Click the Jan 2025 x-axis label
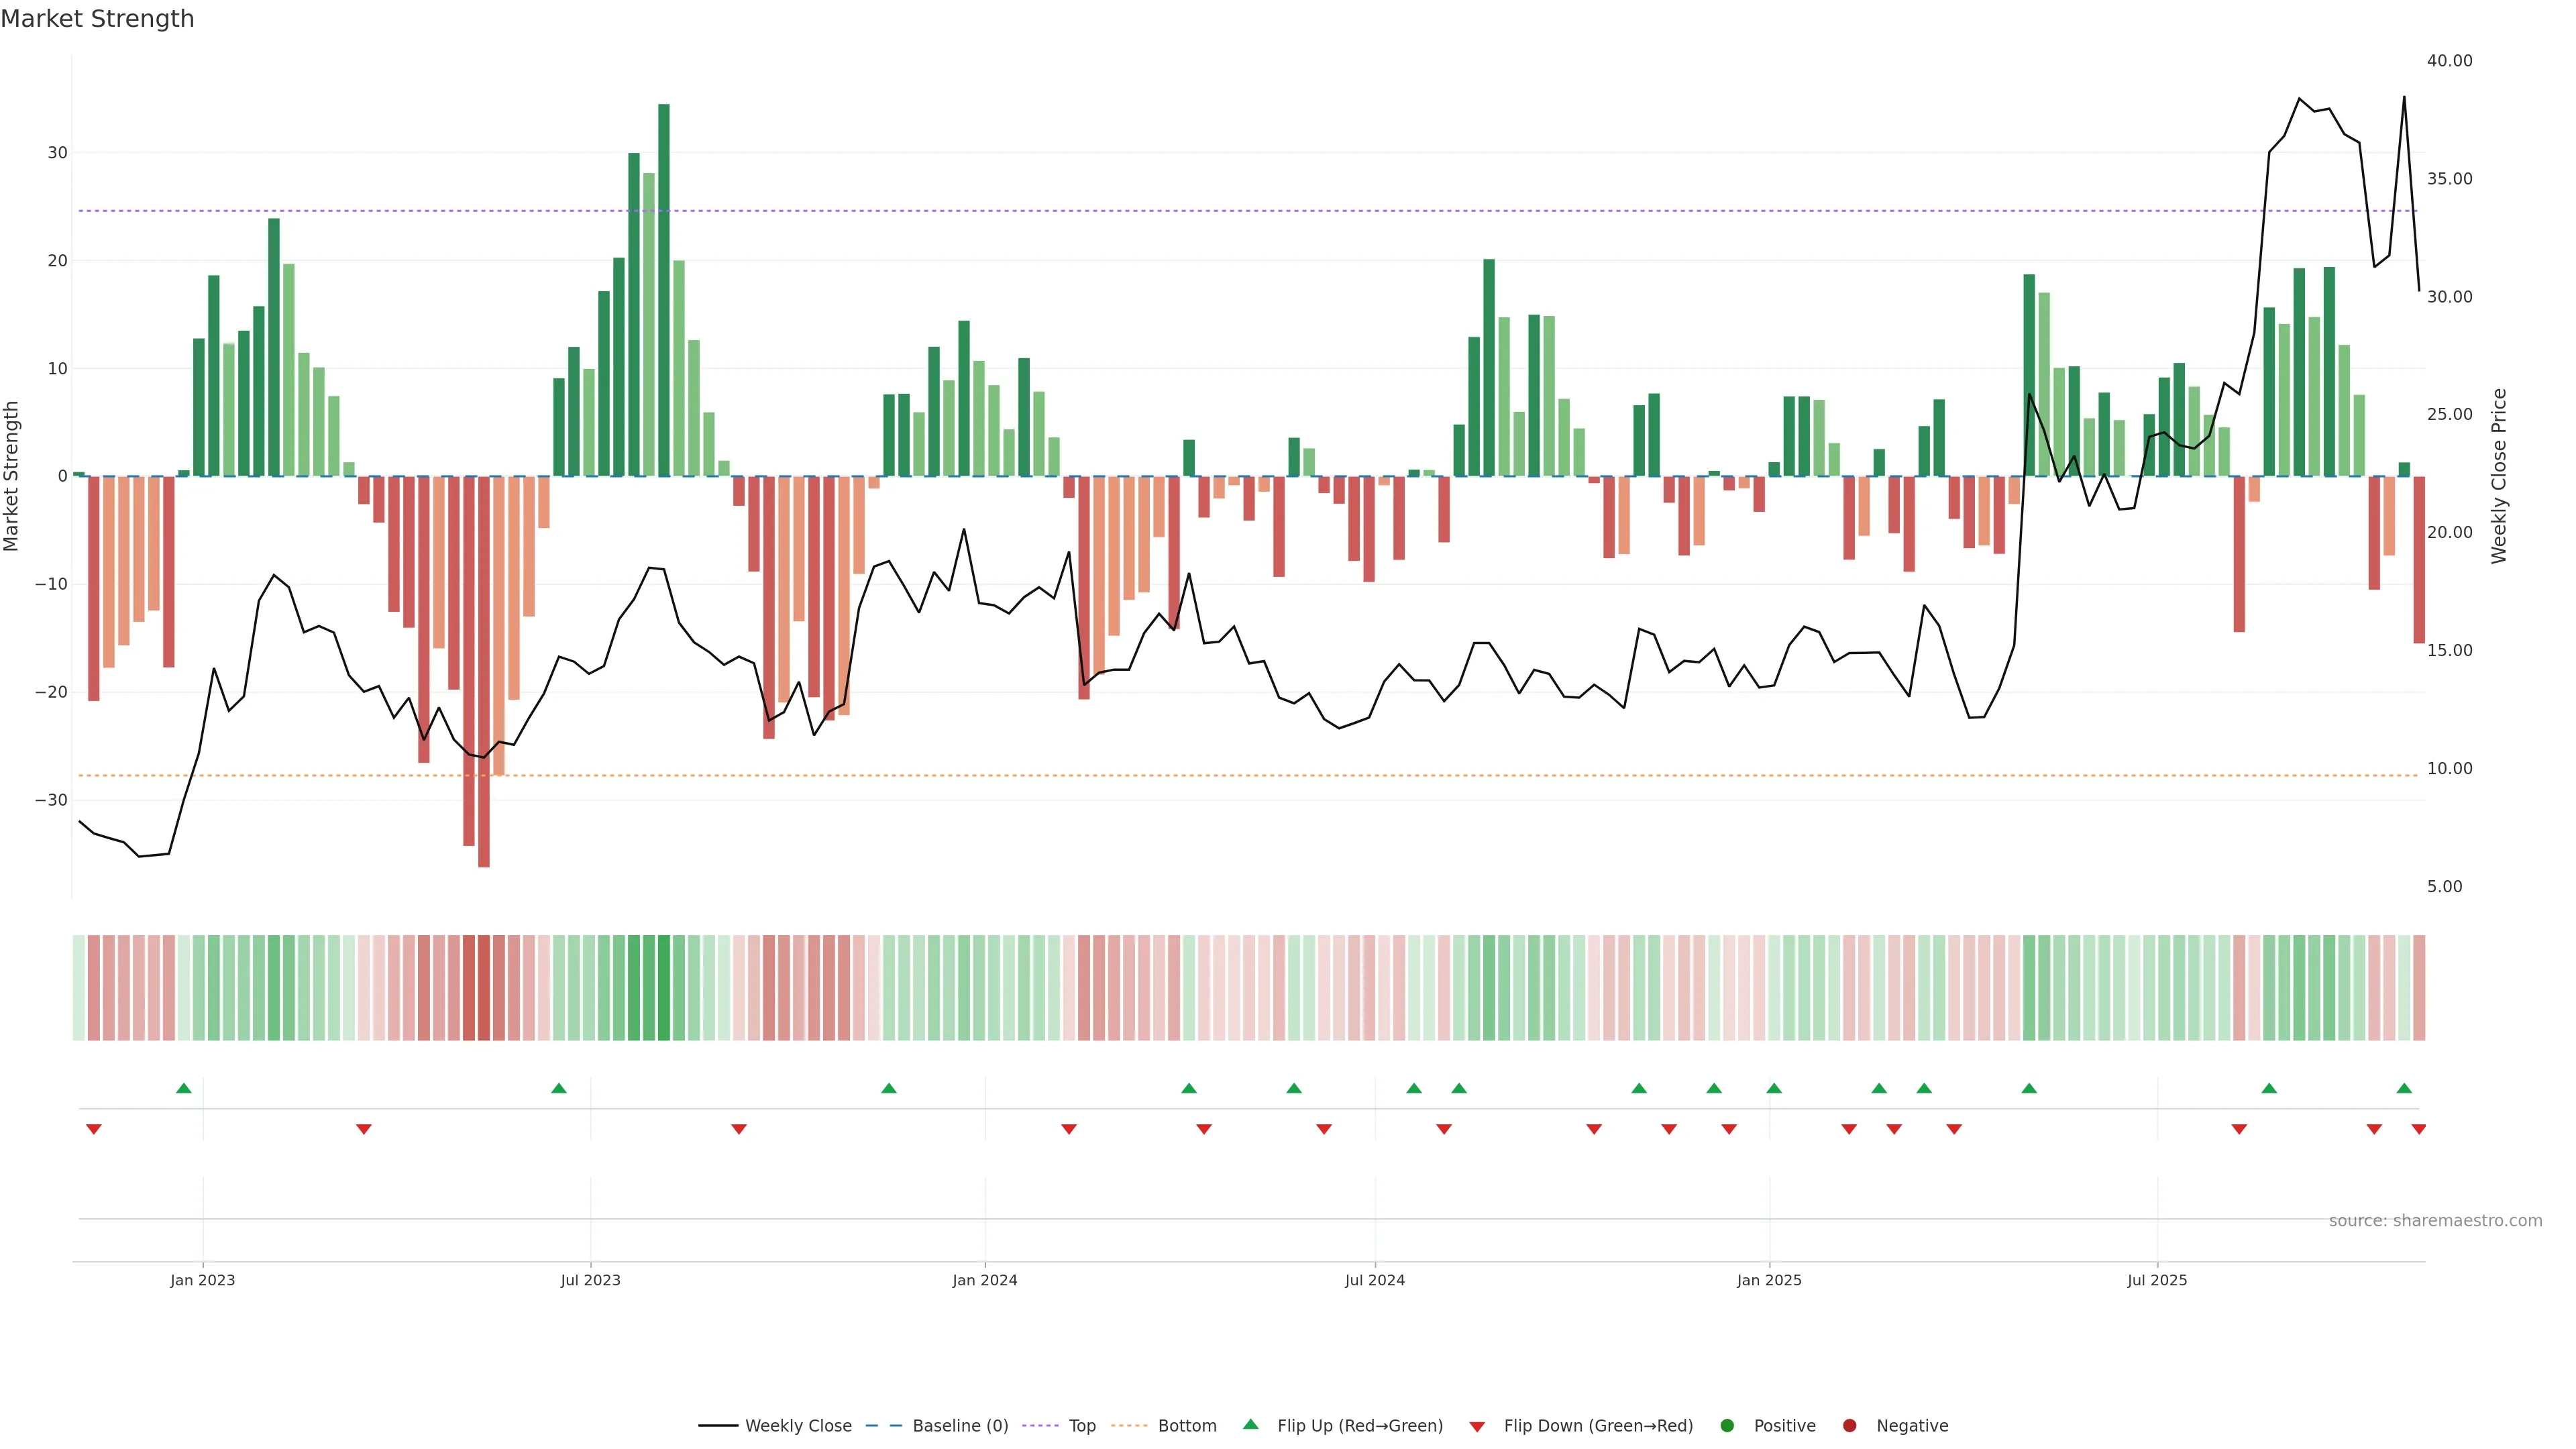The height and width of the screenshot is (1449, 2576). coord(1769,1280)
